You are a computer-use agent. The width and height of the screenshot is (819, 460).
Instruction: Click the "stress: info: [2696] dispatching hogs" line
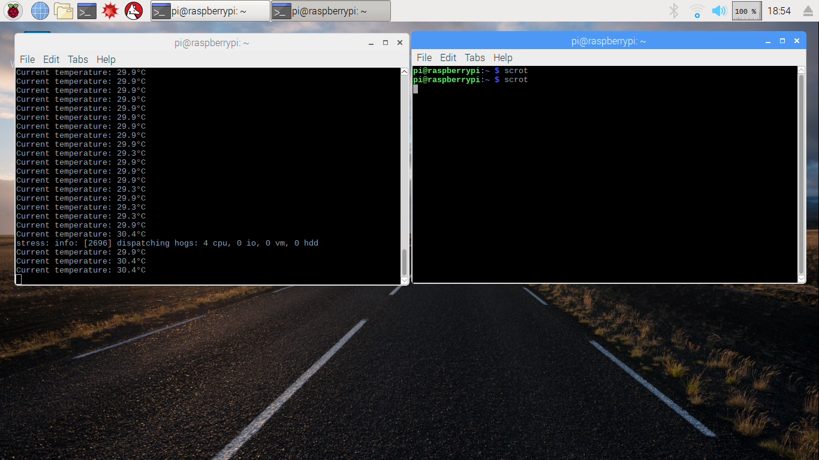click(167, 243)
